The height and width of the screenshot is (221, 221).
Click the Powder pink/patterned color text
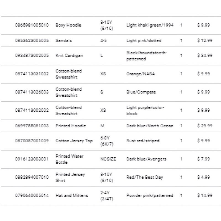click(150, 196)
